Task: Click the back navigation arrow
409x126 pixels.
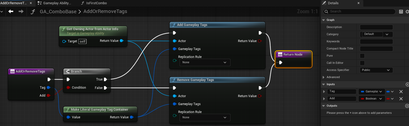Action: [11, 11]
